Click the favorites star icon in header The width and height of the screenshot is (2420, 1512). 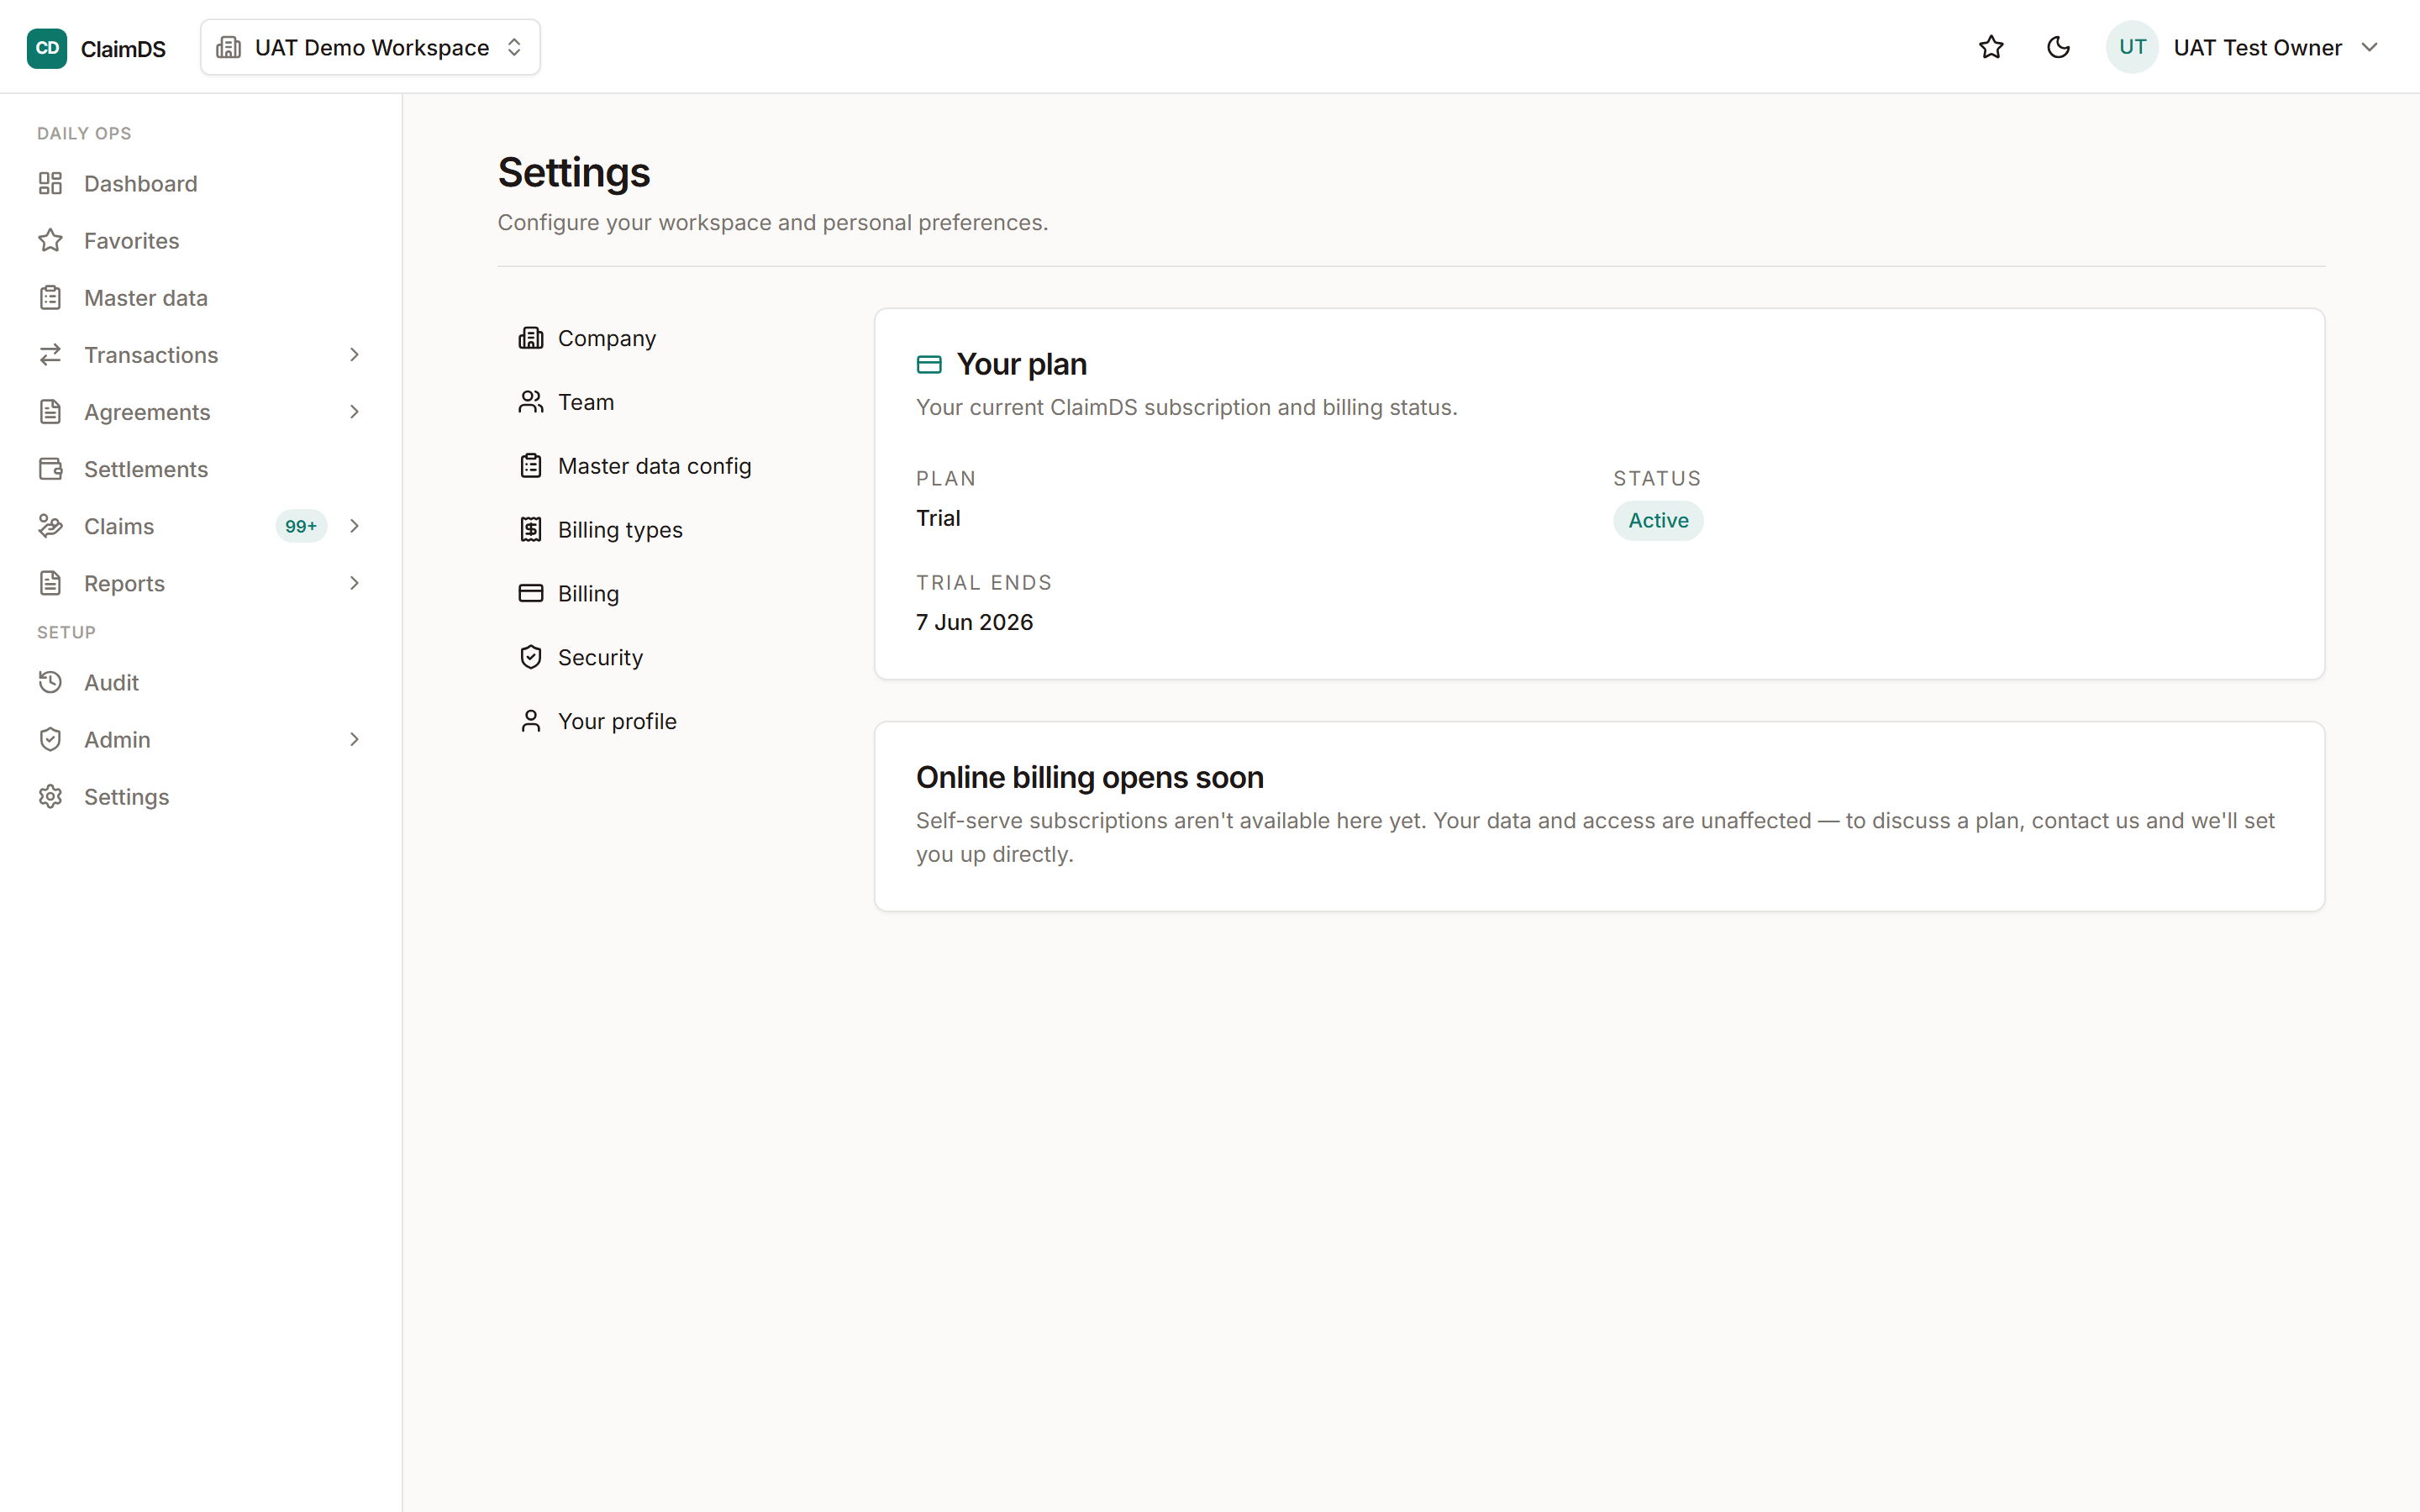click(x=1991, y=47)
